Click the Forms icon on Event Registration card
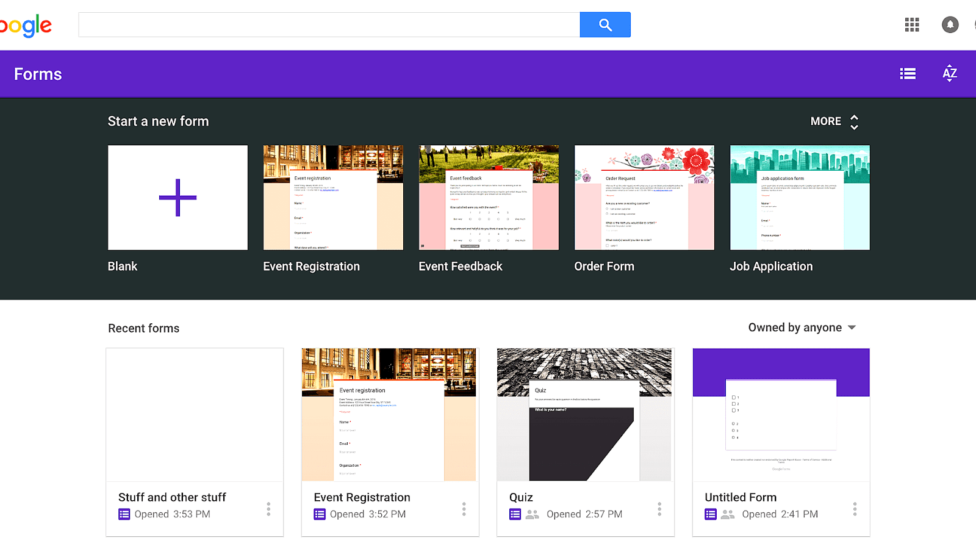This screenshot has height=549, width=976. [x=318, y=514]
